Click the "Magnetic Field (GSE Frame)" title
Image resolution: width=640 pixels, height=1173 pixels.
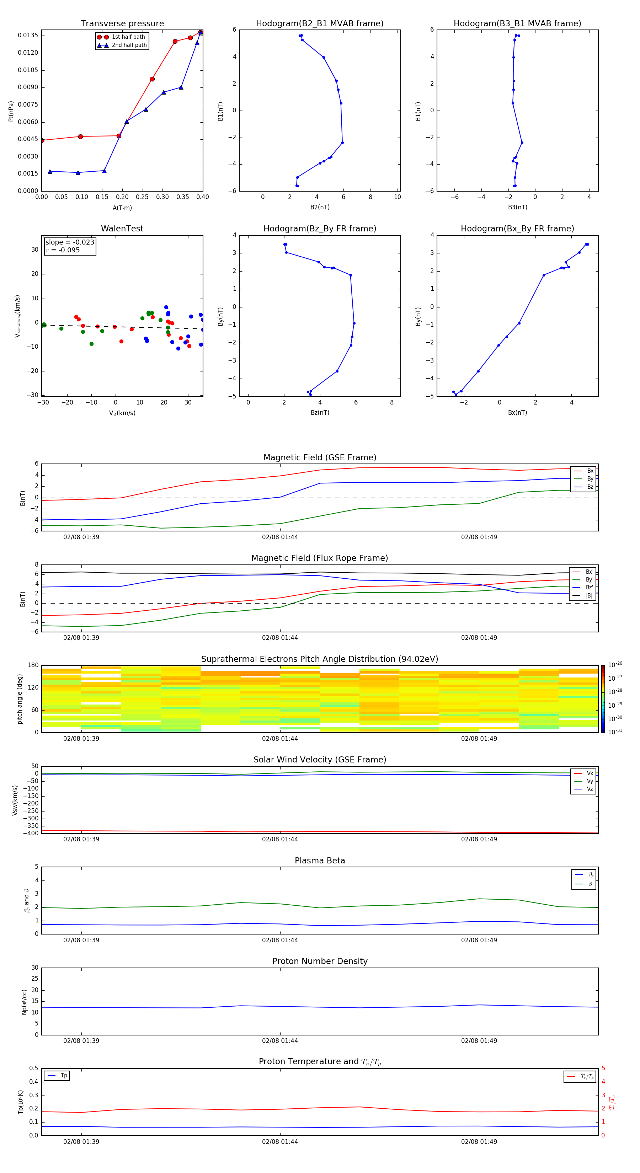coord(320,457)
